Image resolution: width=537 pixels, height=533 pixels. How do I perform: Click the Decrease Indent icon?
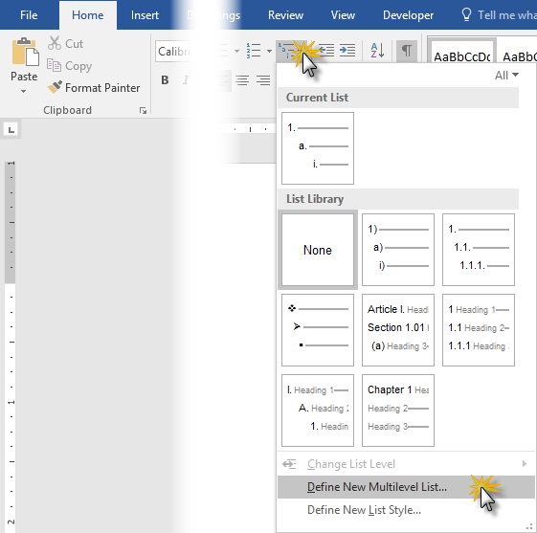[327, 51]
